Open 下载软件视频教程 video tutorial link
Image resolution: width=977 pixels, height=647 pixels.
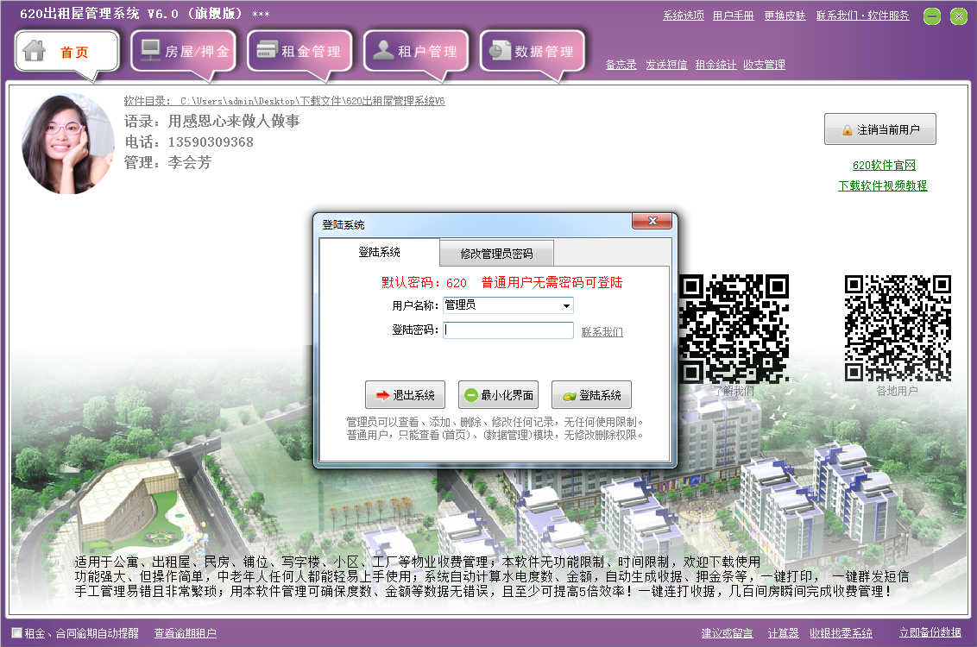click(881, 184)
